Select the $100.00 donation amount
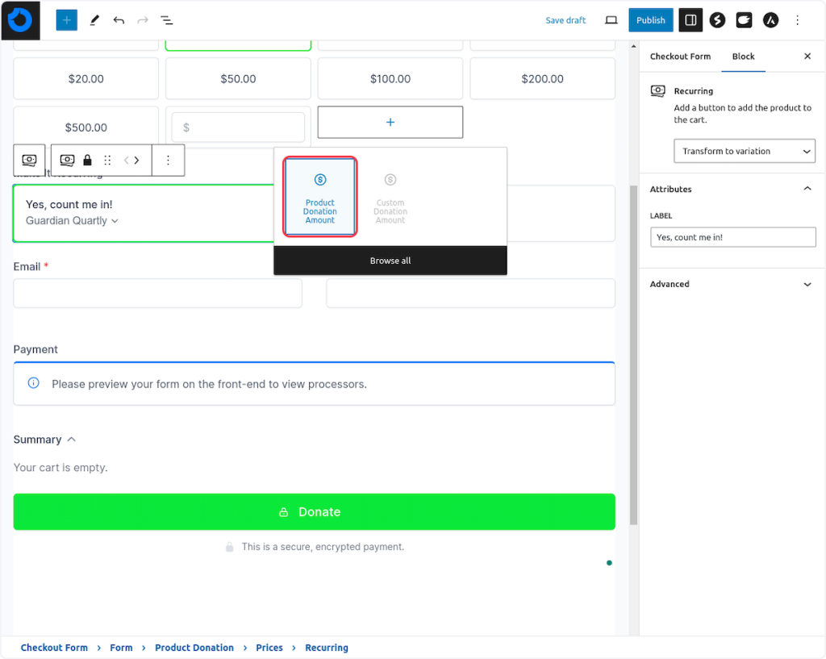Image resolution: width=826 pixels, height=659 pixels. (x=390, y=79)
